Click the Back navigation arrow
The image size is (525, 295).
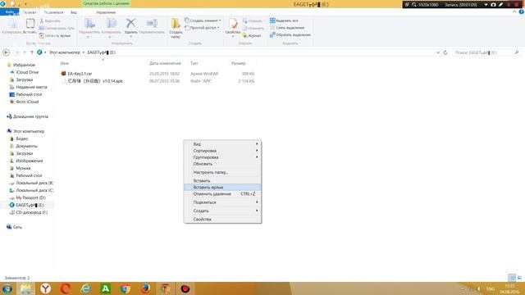[6, 52]
